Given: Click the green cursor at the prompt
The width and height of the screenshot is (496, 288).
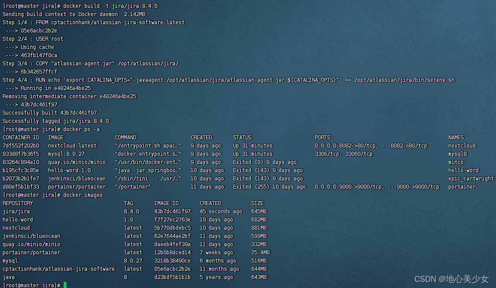Looking at the screenshot, I should point(65,285).
